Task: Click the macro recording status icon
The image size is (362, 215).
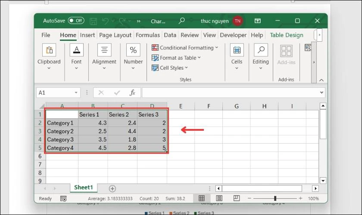Action: click(x=63, y=199)
